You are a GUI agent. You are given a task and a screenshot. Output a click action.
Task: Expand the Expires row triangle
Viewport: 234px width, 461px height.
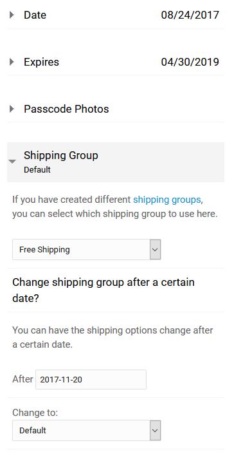pos(12,62)
